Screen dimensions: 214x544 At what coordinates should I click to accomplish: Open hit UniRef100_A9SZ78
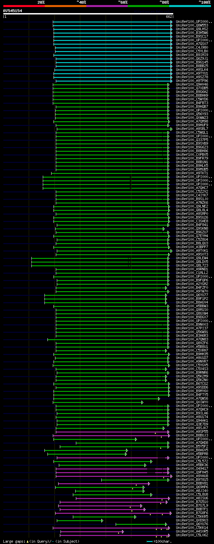[x=192, y=77]
